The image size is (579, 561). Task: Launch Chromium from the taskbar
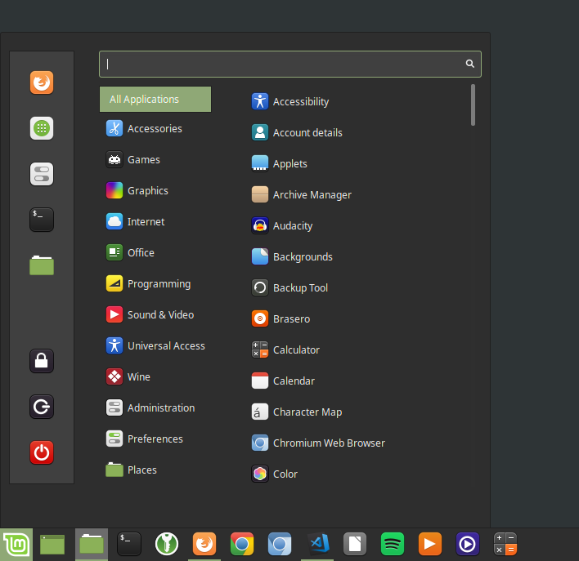click(x=280, y=544)
